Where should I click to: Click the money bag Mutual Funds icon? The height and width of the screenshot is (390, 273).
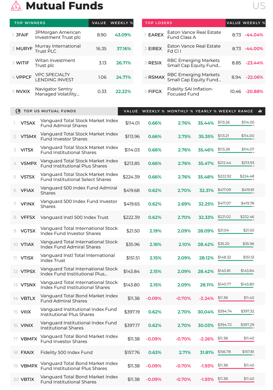click(16, 6)
